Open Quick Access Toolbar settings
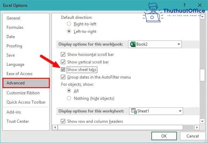This screenshot has height=143, width=208. pos(26,102)
